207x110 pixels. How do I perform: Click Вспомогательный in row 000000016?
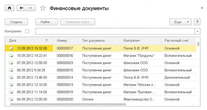click(178, 56)
